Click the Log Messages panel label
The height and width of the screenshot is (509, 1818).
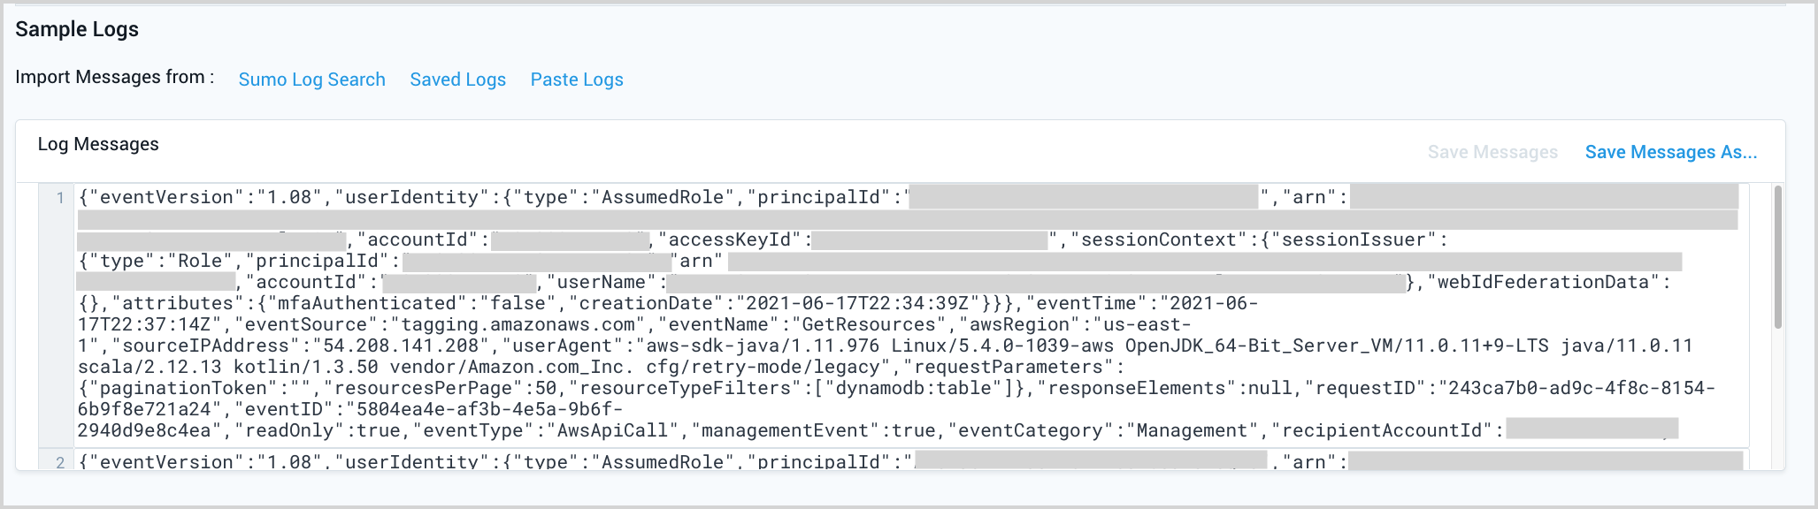coord(98,144)
